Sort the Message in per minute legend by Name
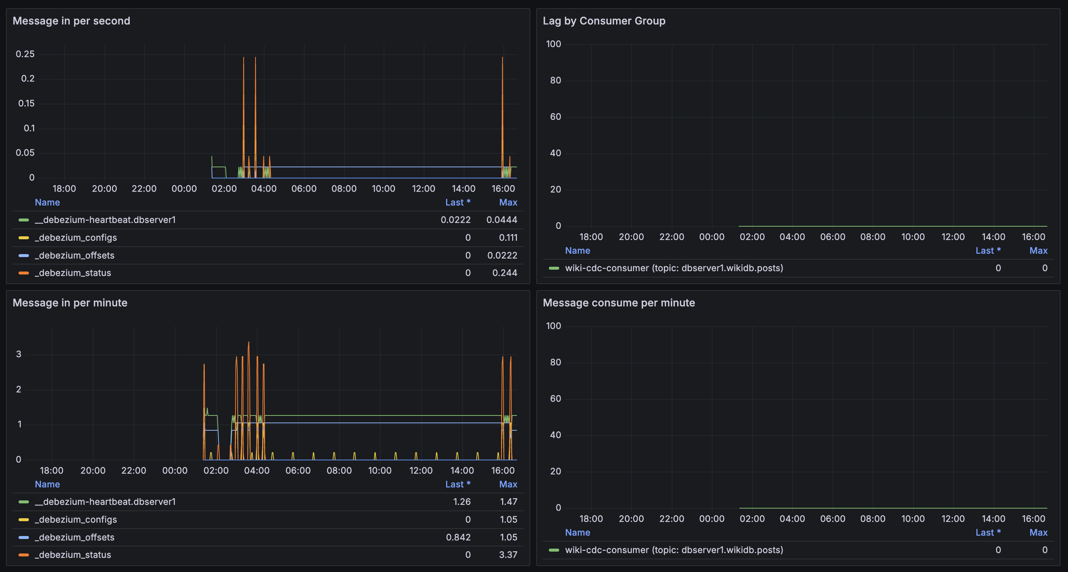This screenshot has height=572, width=1068. click(x=47, y=484)
